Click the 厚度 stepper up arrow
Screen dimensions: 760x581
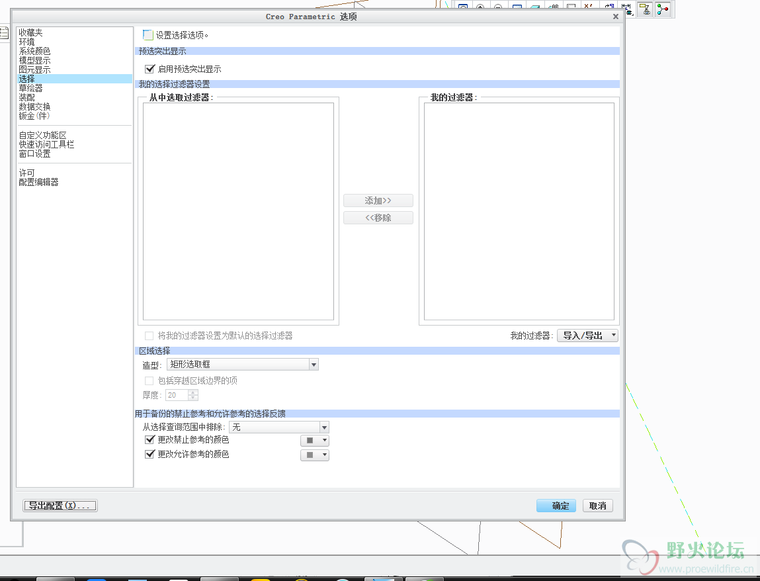point(193,392)
